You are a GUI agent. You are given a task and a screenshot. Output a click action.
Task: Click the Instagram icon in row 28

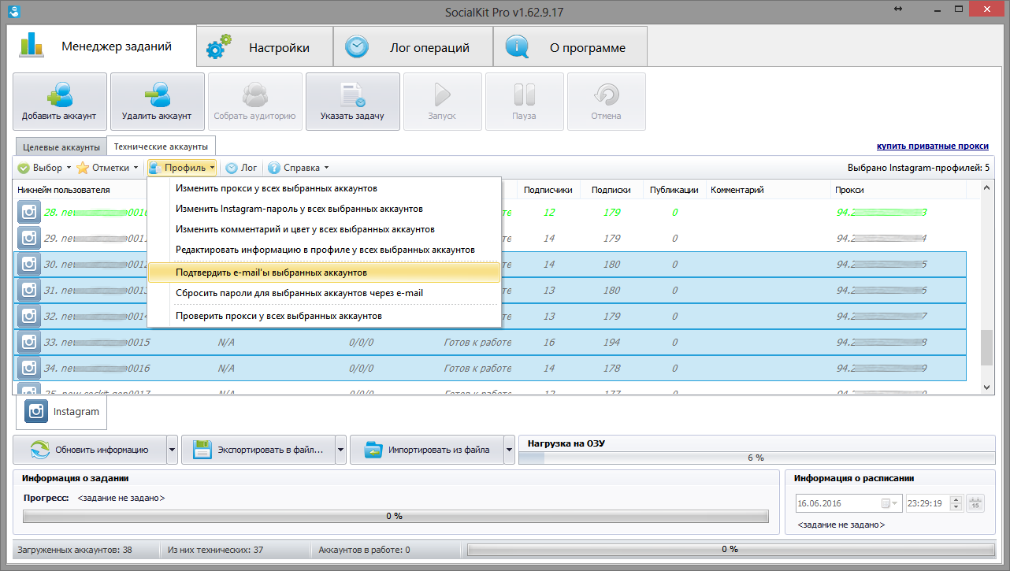pos(29,213)
